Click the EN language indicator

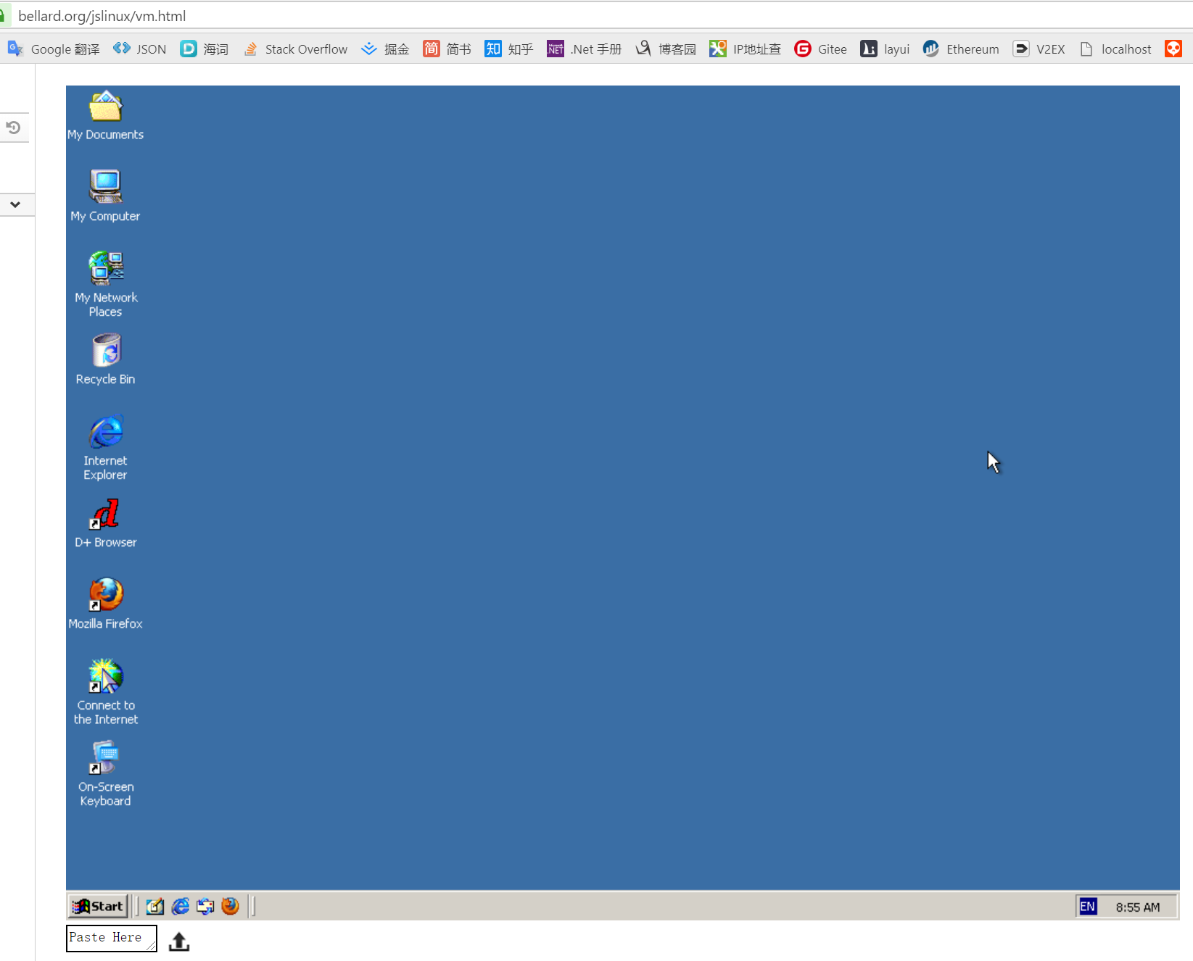1087,907
